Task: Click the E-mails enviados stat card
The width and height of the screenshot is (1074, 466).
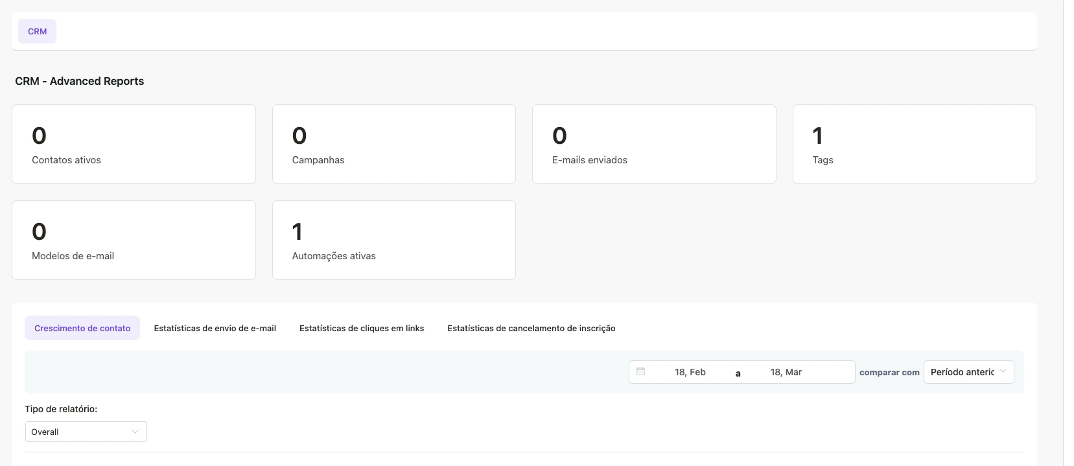Action: 654,144
